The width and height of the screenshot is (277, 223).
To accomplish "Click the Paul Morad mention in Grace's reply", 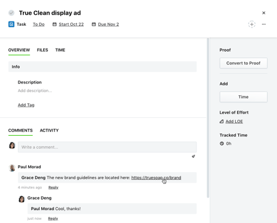I will [42, 209].
